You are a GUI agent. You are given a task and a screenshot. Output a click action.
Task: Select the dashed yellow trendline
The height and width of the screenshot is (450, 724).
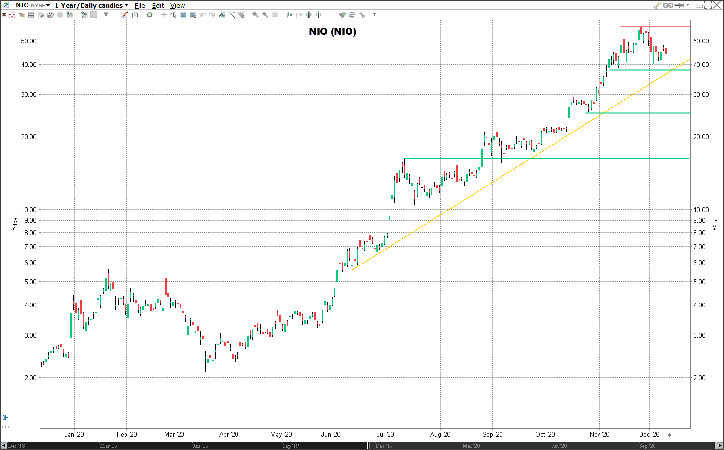[521, 164]
